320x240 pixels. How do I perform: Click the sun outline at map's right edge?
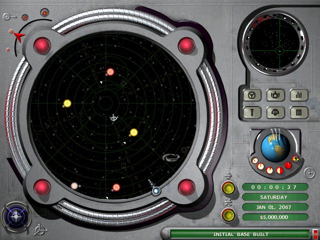point(185,150)
